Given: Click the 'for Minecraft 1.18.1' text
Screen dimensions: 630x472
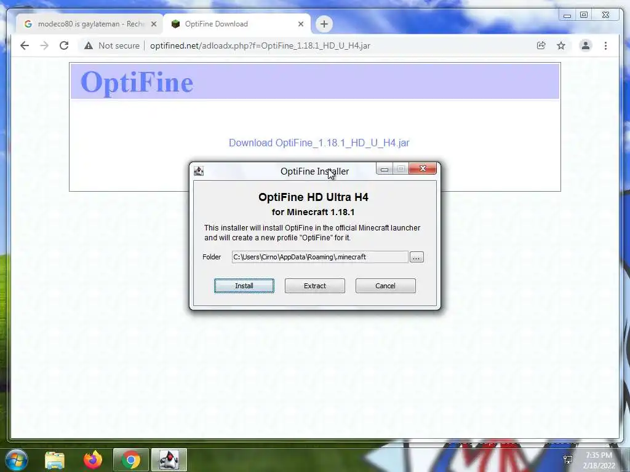Looking at the screenshot, I should (313, 212).
